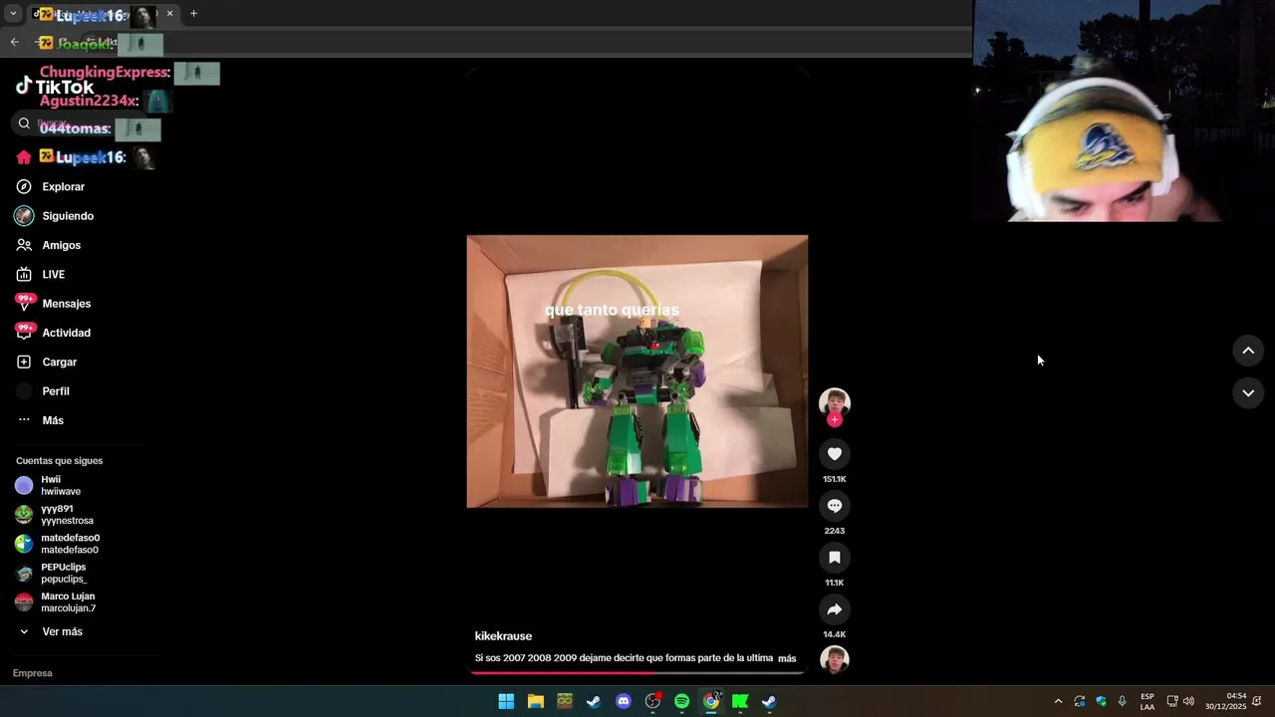Open the Amigos section

[x=62, y=245]
